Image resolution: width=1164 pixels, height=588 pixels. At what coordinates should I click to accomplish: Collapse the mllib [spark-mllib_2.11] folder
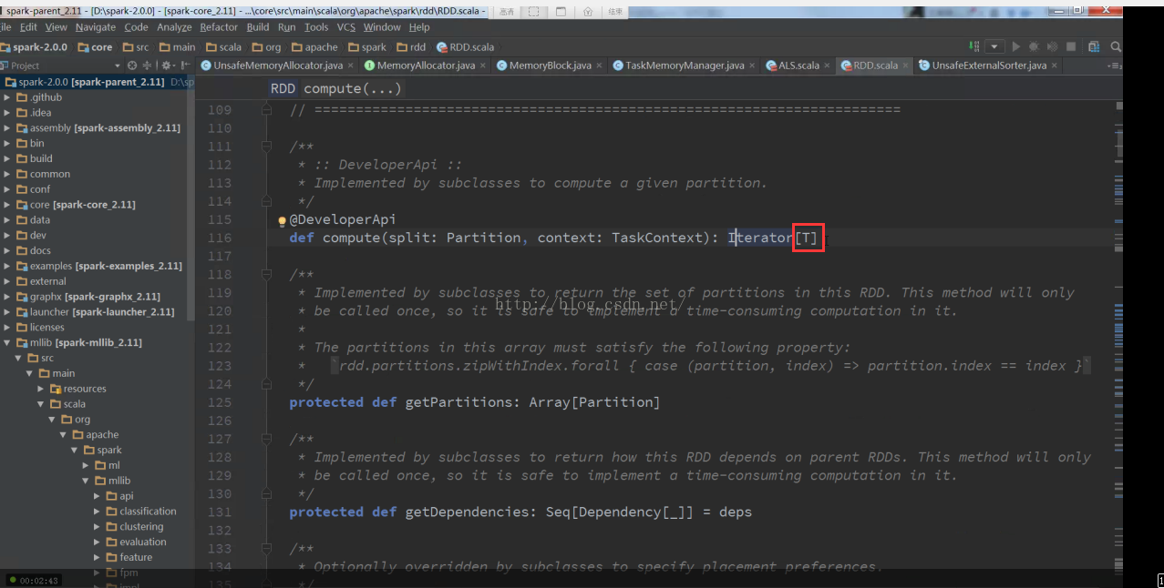pos(7,342)
